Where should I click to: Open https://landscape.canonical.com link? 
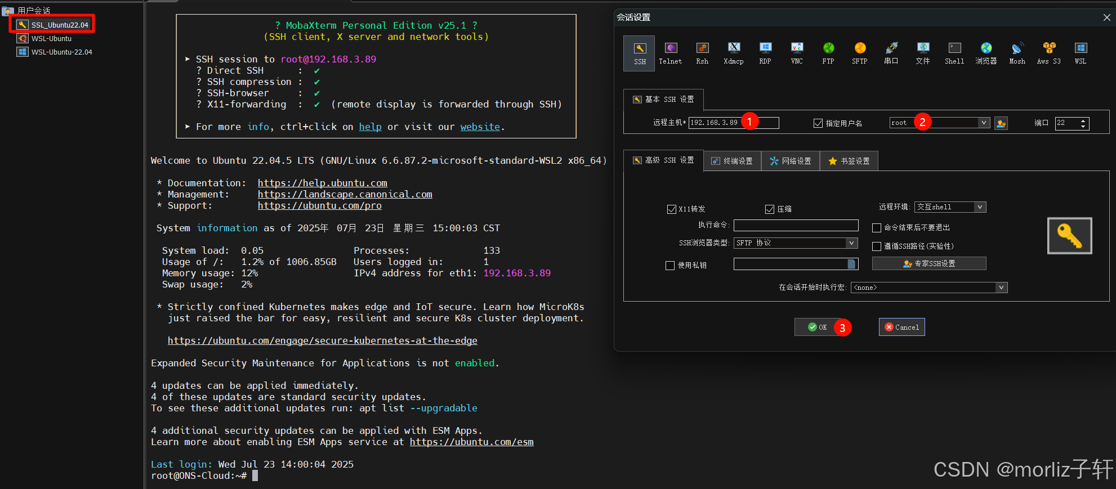345,194
